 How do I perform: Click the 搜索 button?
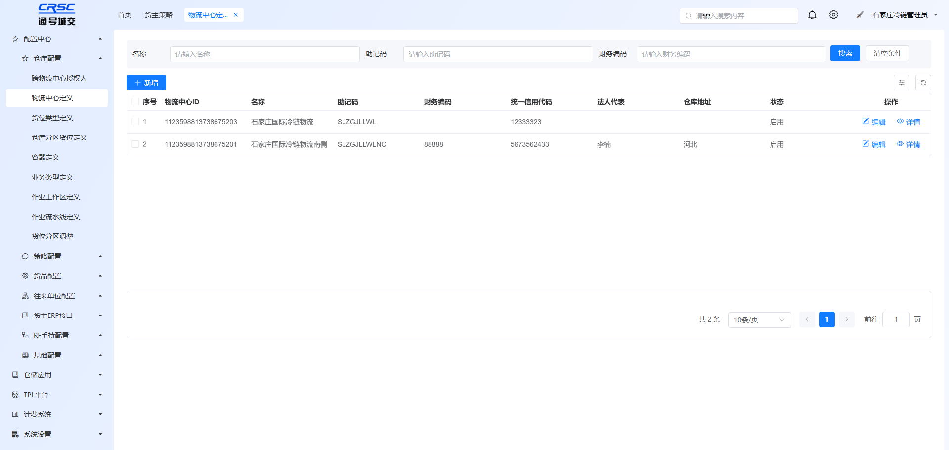(845, 53)
